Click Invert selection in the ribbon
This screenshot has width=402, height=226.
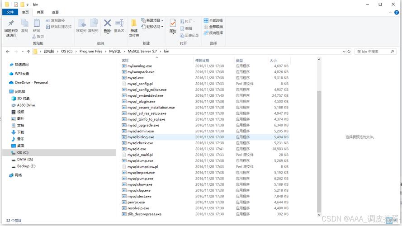[x=213, y=33]
